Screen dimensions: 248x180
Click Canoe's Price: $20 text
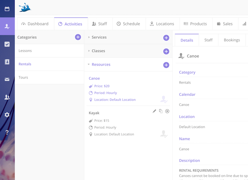click(102, 86)
